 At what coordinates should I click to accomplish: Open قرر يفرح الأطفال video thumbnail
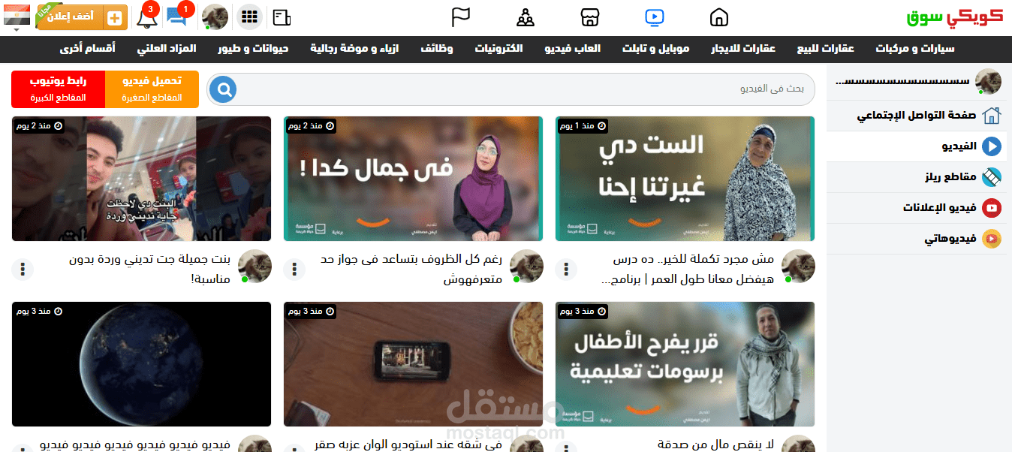pos(685,364)
